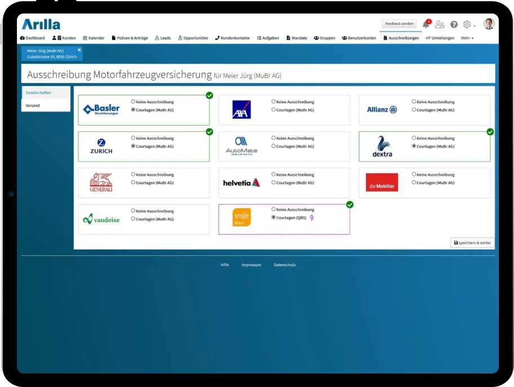514x387 pixels.
Task: Select the Meier Jürg (MuBr AG) customer tab
Action: click(52, 54)
